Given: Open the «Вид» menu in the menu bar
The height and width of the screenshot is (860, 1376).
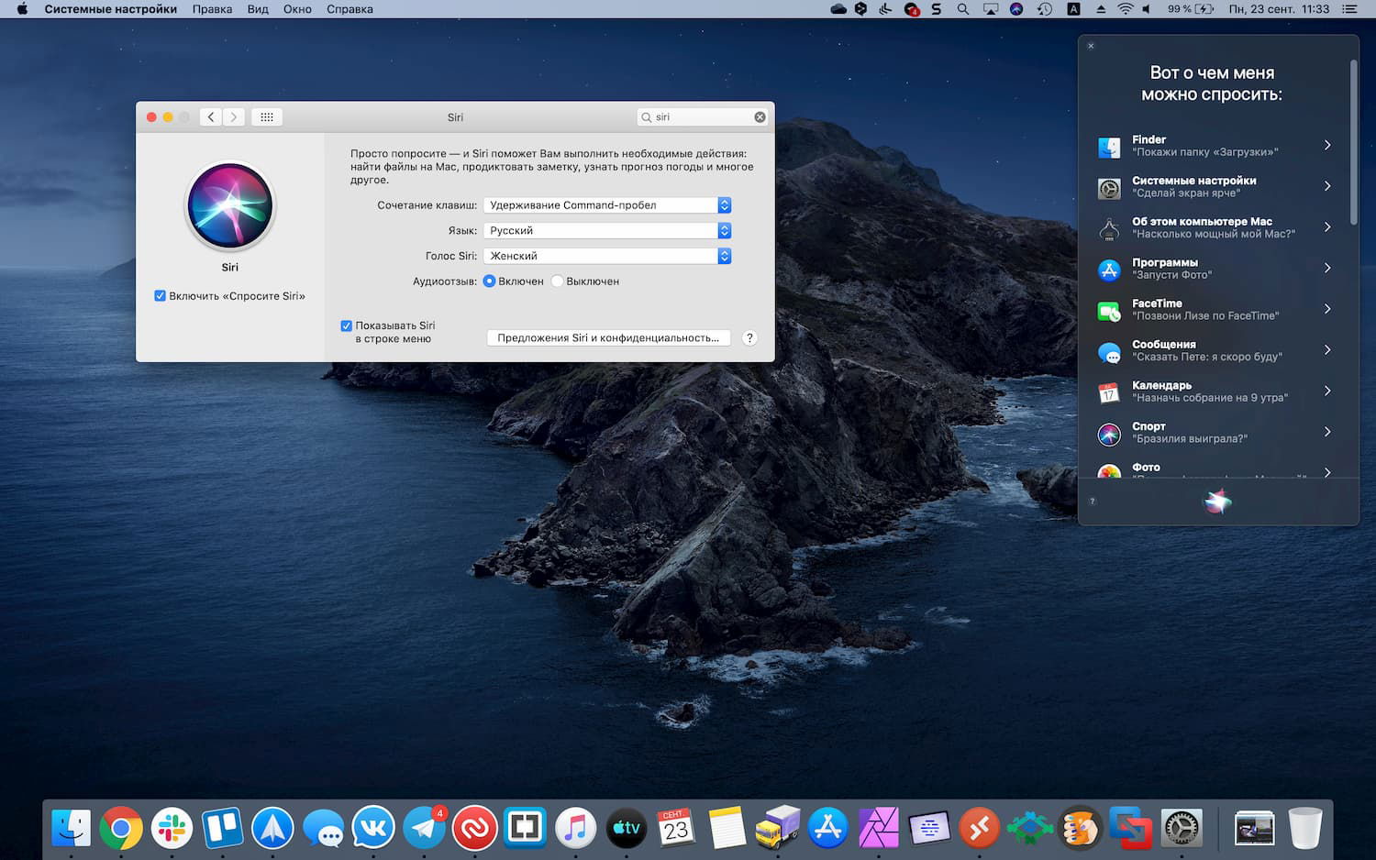Looking at the screenshot, I should (x=257, y=8).
